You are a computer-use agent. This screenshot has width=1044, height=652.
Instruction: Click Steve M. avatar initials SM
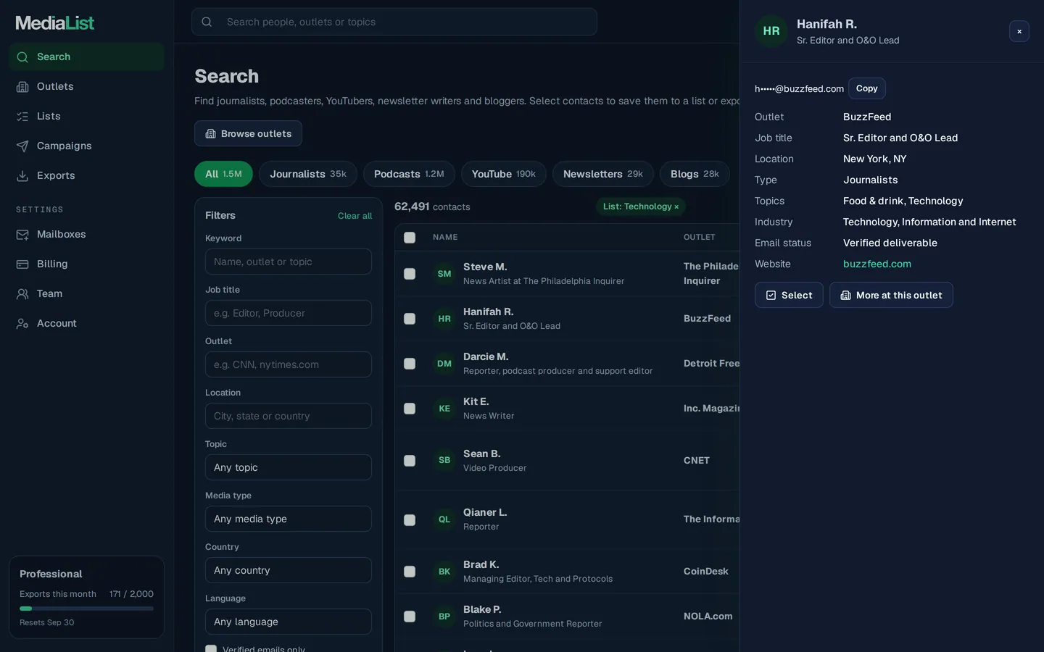pyautogui.click(x=444, y=274)
